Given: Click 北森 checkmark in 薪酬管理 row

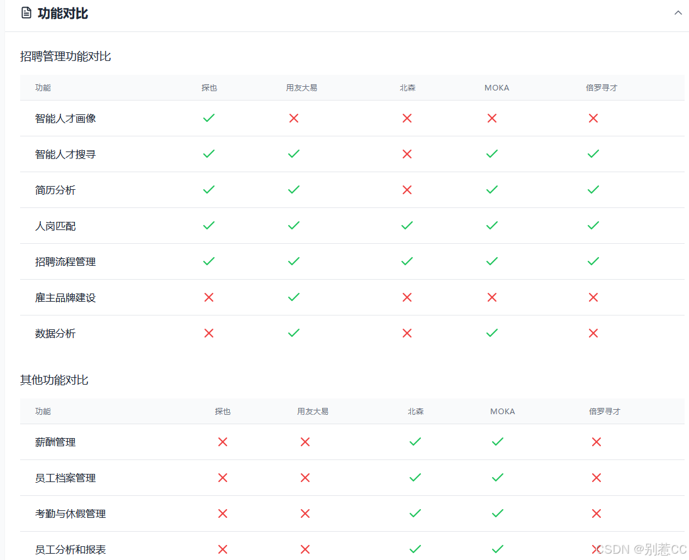Looking at the screenshot, I should 415,441.
